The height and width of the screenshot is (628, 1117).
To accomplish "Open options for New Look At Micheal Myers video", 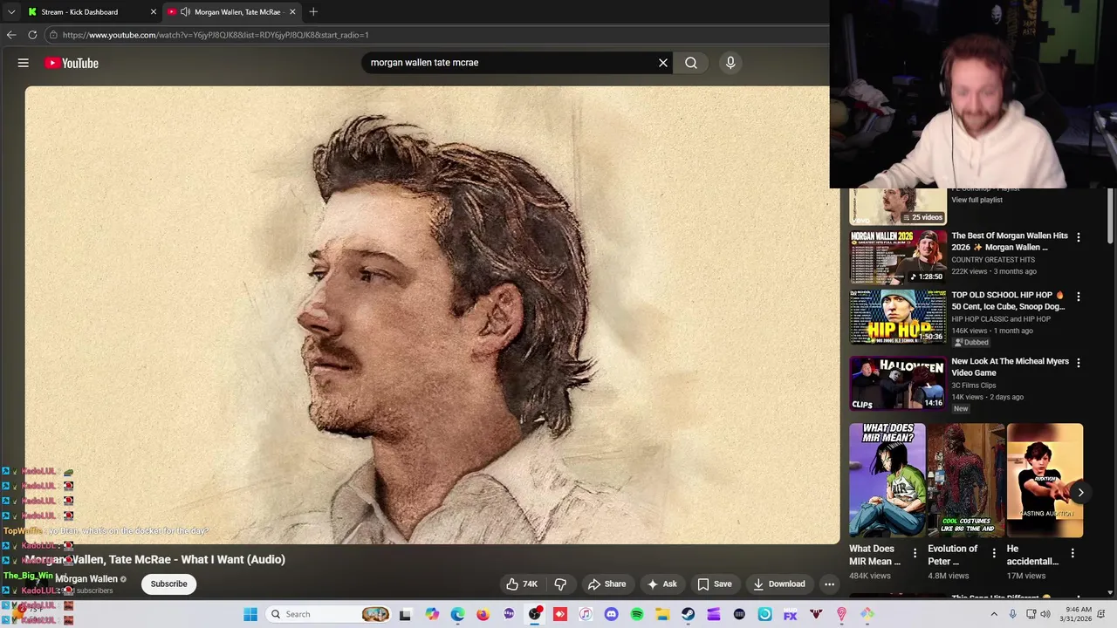I will point(1079,363).
